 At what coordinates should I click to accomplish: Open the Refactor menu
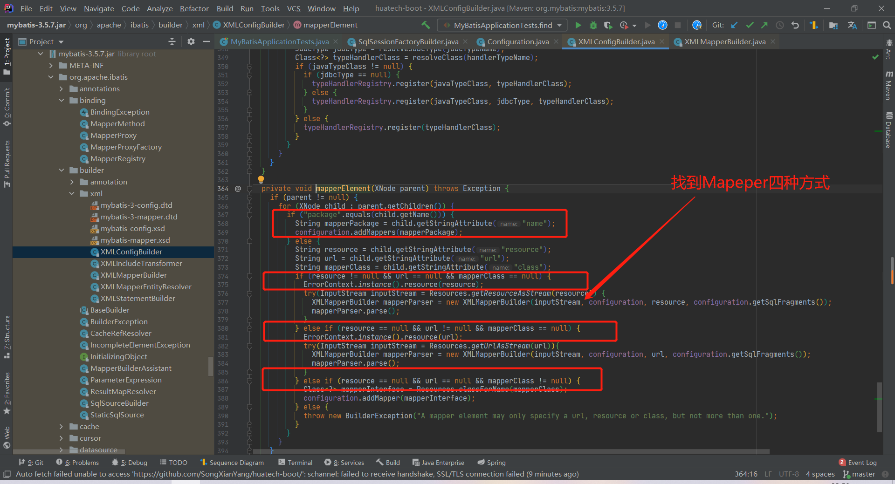click(194, 8)
